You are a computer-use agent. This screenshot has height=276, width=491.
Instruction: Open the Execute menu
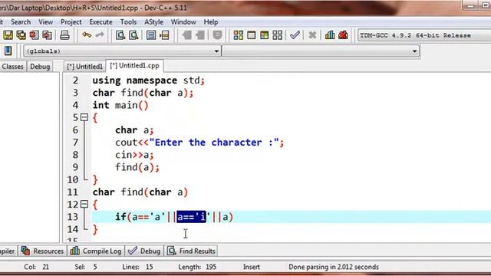pos(101,22)
